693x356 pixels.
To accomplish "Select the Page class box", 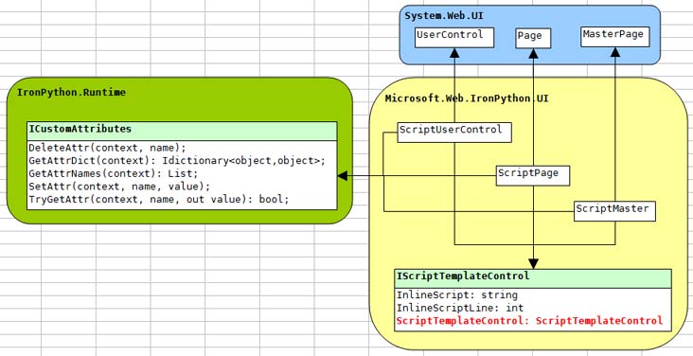I will coord(533,39).
